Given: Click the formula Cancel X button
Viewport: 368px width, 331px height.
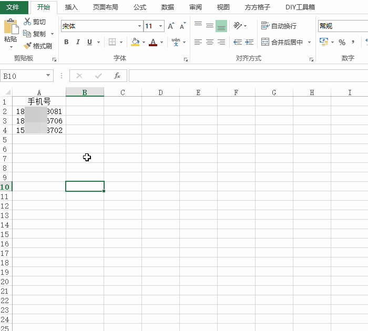Looking at the screenshot, I should pyautogui.click(x=79, y=76).
